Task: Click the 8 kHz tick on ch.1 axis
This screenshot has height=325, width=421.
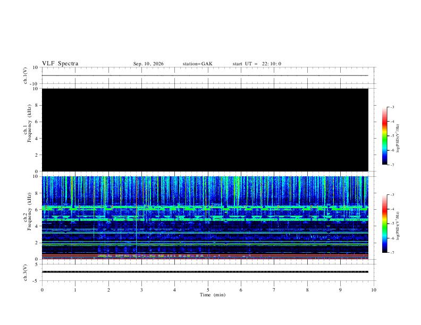Action: tap(36, 105)
